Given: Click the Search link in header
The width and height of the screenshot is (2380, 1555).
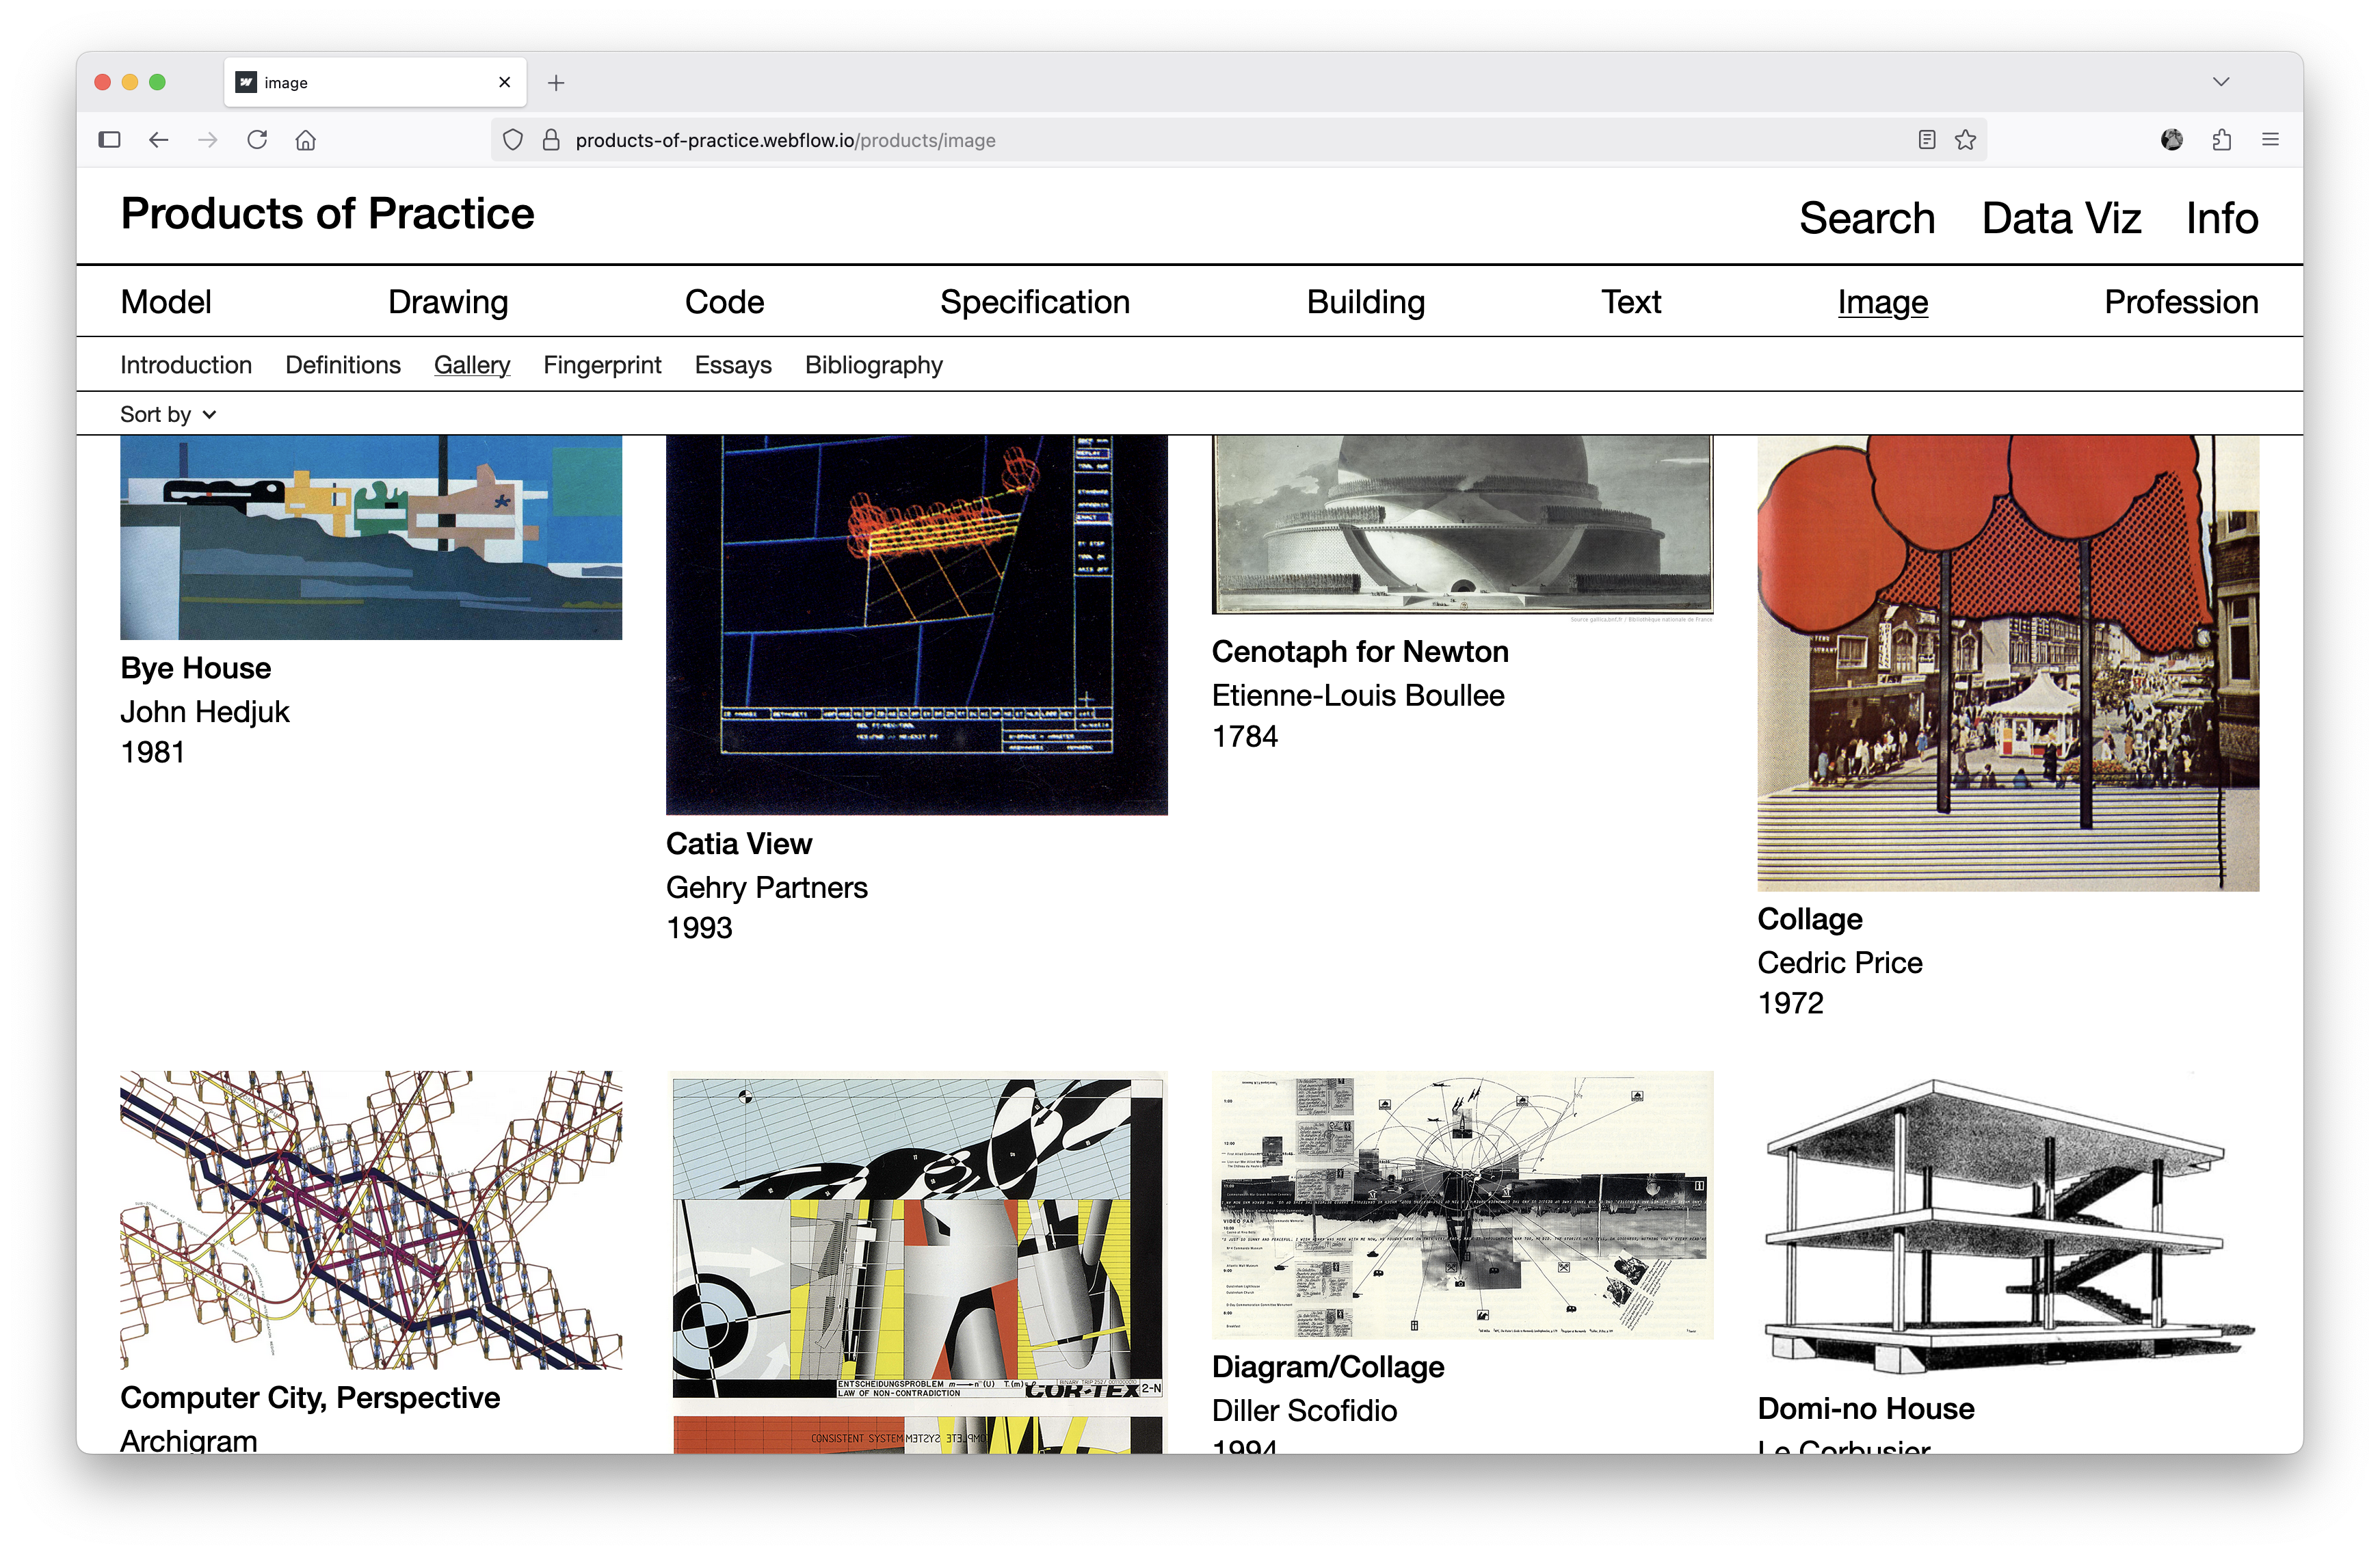Looking at the screenshot, I should 1866,218.
